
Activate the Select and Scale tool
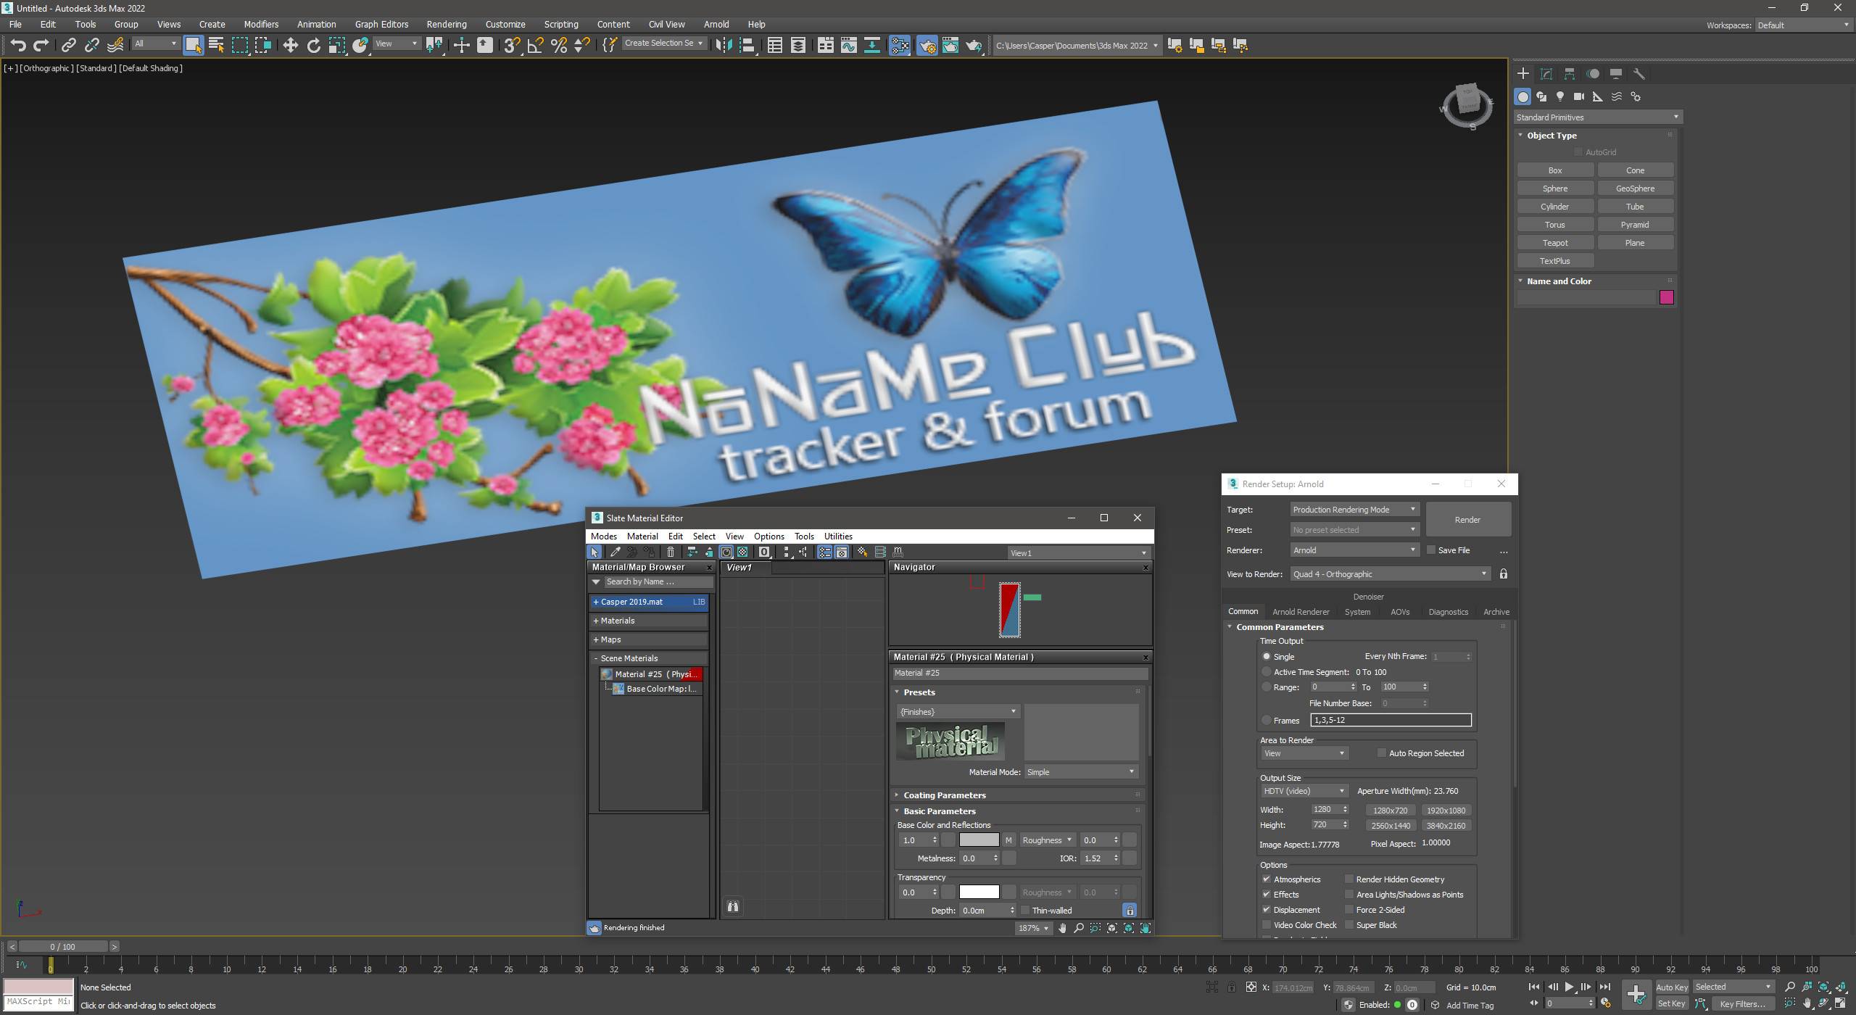tap(336, 45)
